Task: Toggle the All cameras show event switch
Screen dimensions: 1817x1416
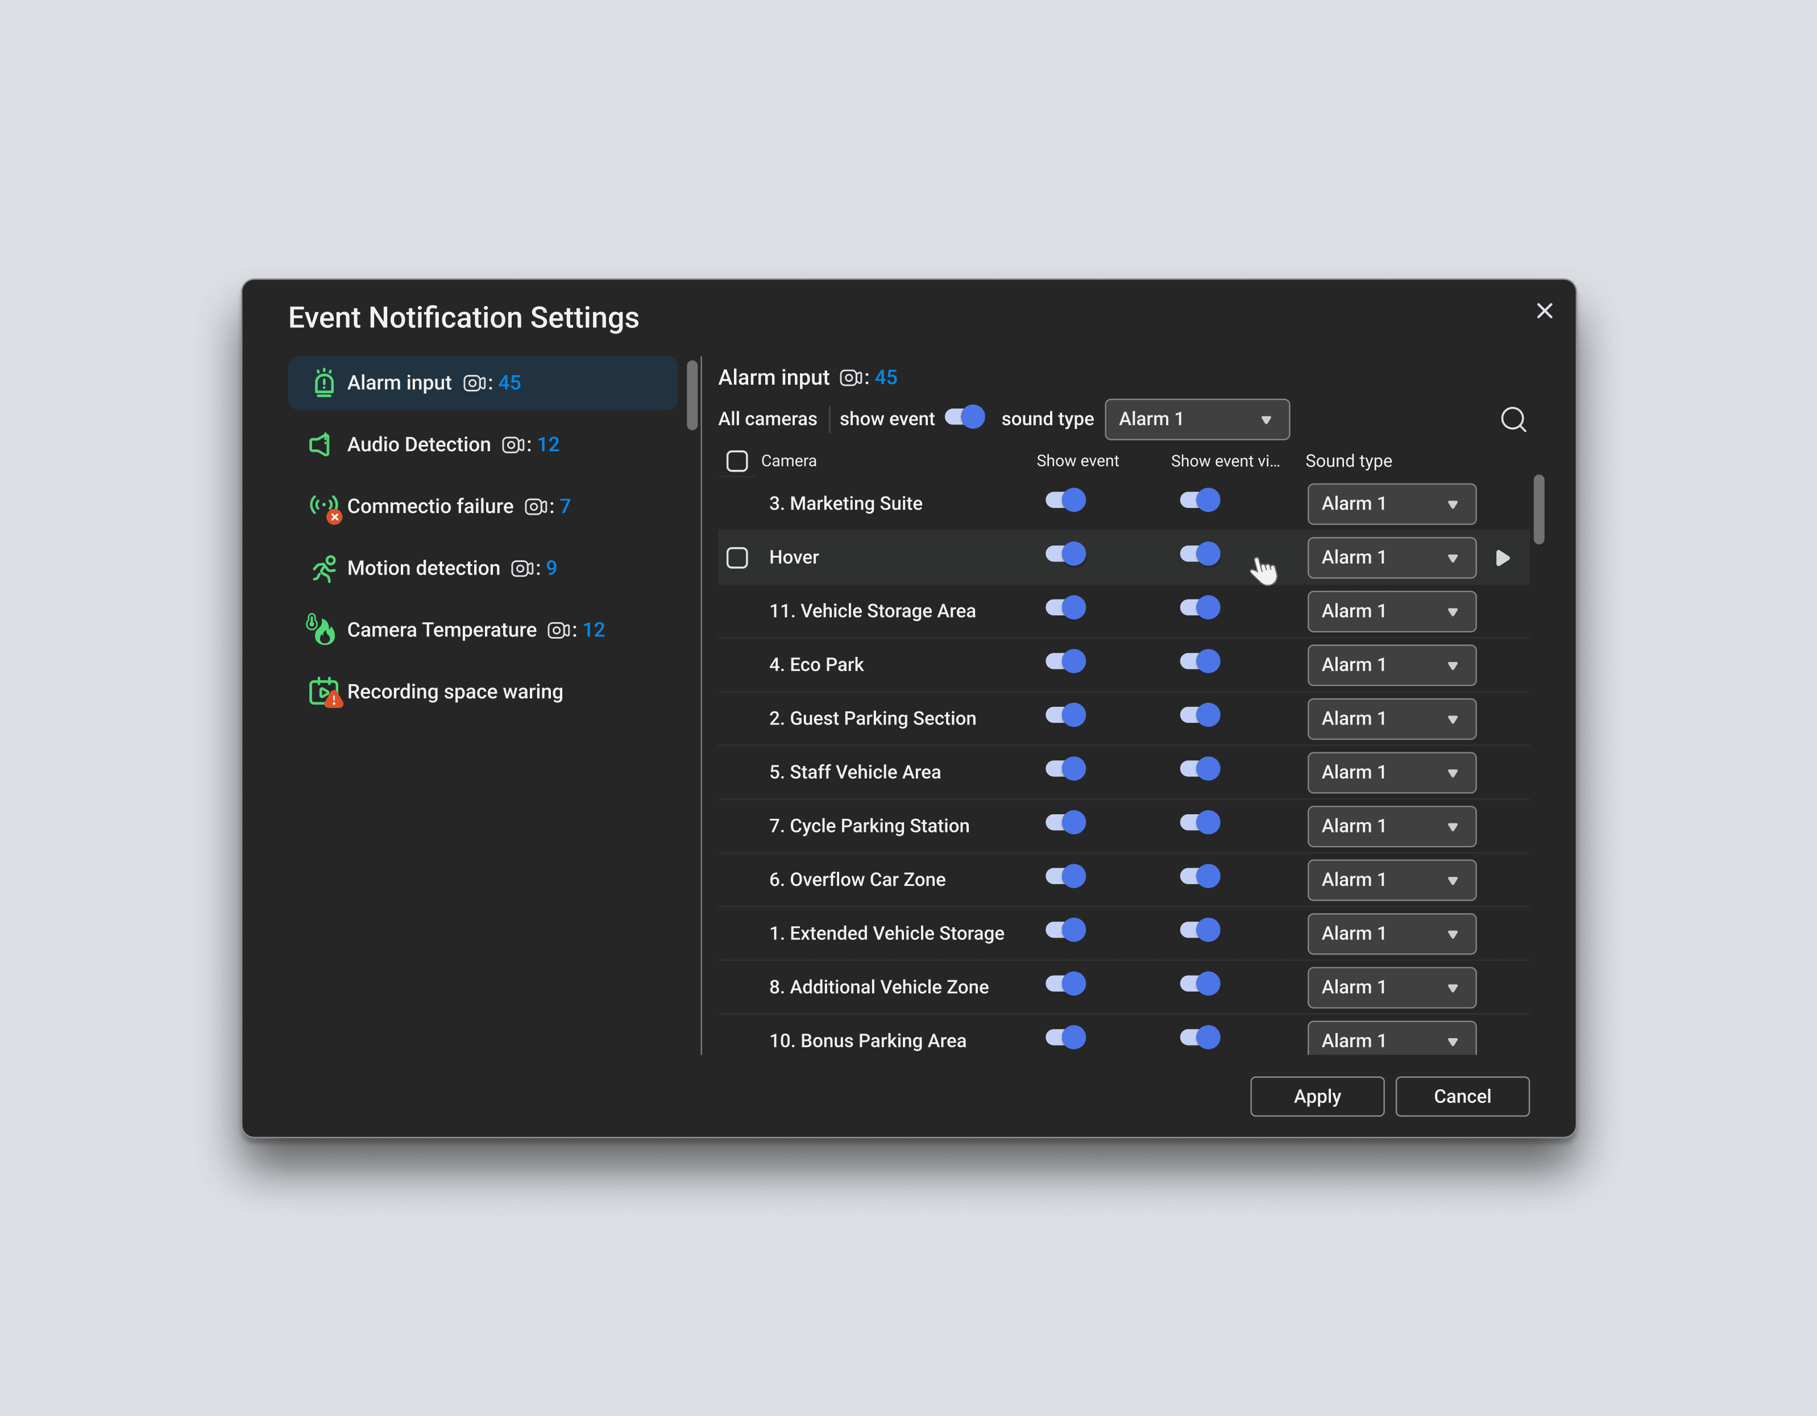Action: (965, 418)
